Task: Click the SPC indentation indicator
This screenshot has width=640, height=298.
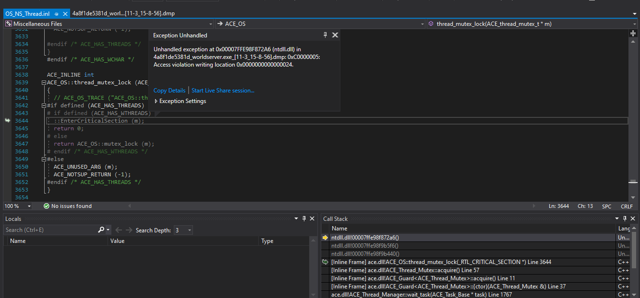Action: tap(607, 206)
